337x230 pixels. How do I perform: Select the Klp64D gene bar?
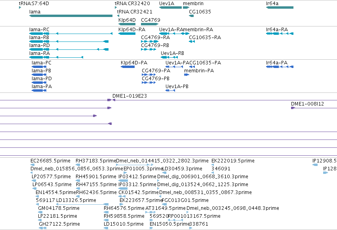[x=127, y=24]
